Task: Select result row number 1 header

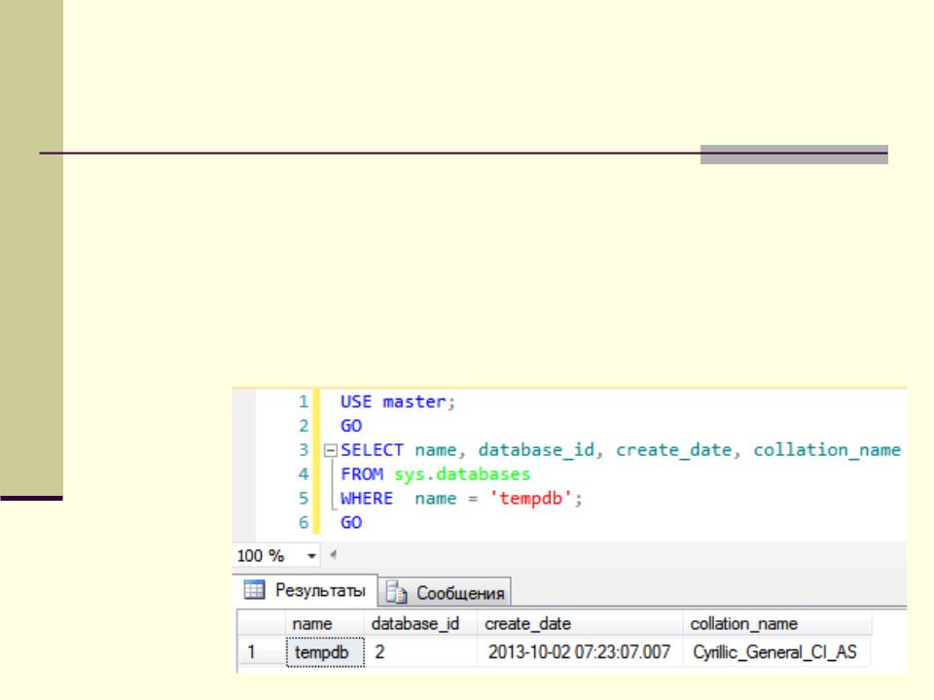Action: click(x=262, y=651)
